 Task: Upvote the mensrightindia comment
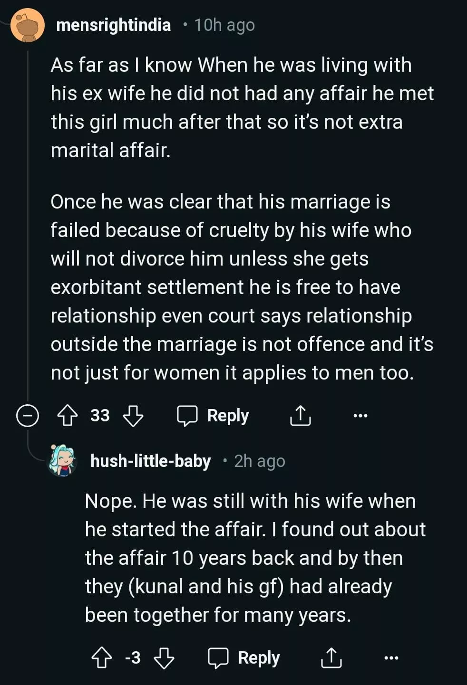click(x=67, y=416)
